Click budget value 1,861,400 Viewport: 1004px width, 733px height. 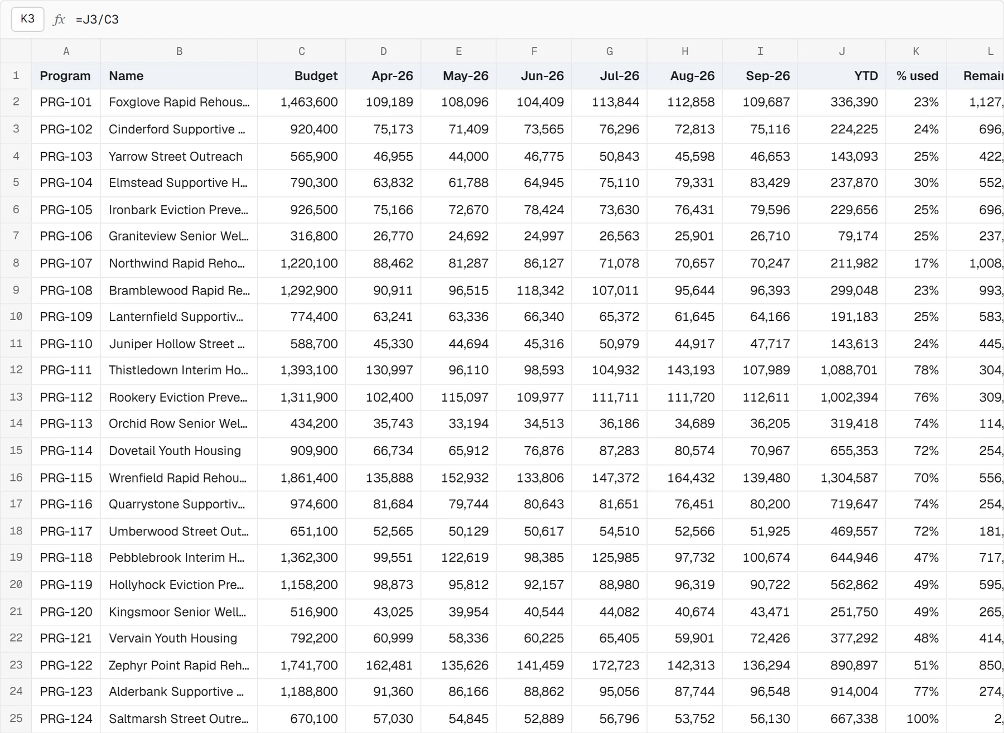tap(302, 478)
